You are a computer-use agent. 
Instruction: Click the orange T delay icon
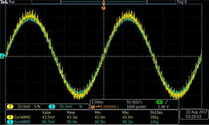coord(93,107)
